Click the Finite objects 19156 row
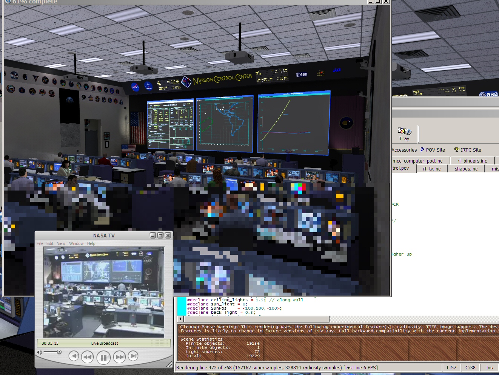The image size is (499, 375). click(223, 343)
